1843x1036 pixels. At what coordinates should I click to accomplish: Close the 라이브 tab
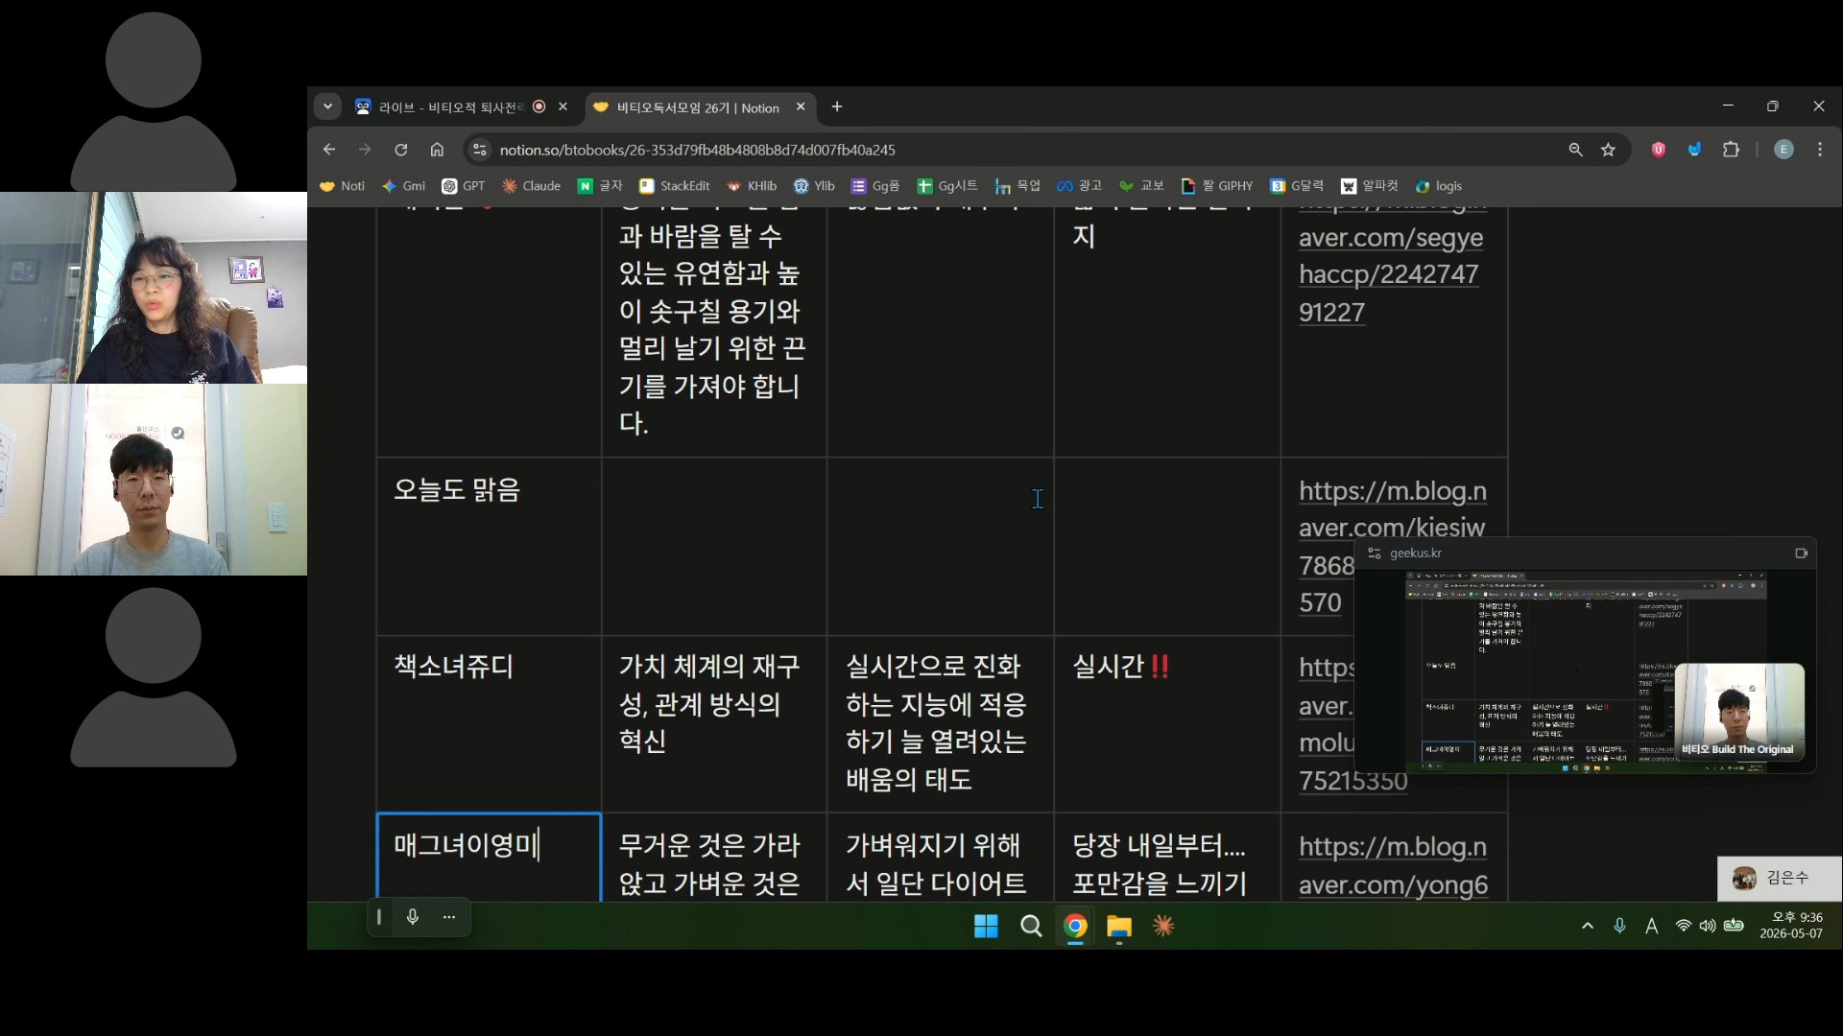coord(563,106)
